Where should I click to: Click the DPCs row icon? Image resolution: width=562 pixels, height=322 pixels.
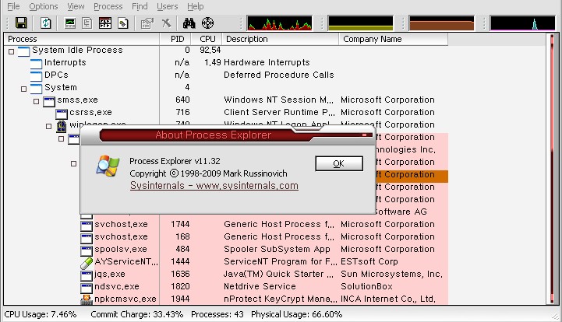click(36, 76)
